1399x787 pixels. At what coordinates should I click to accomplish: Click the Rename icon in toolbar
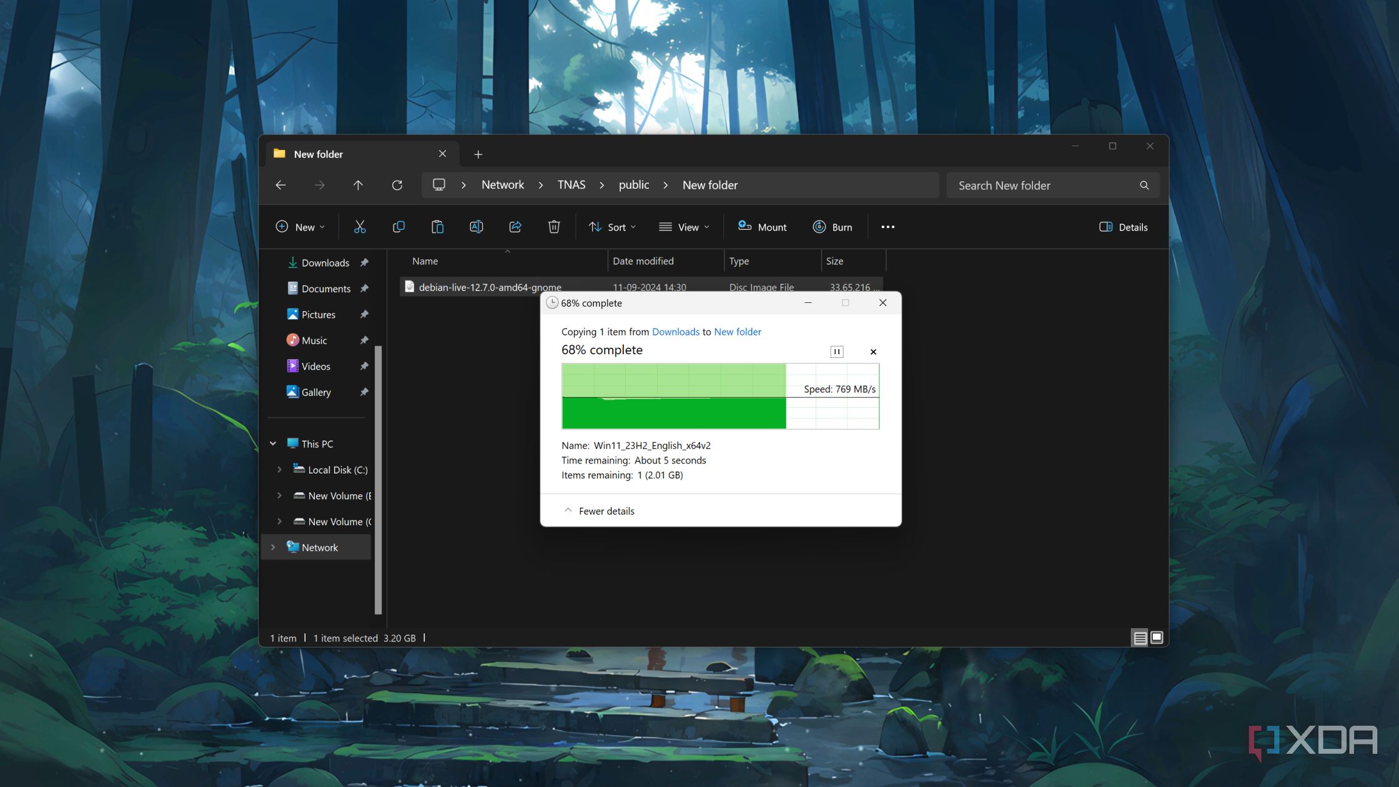tap(477, 227)
